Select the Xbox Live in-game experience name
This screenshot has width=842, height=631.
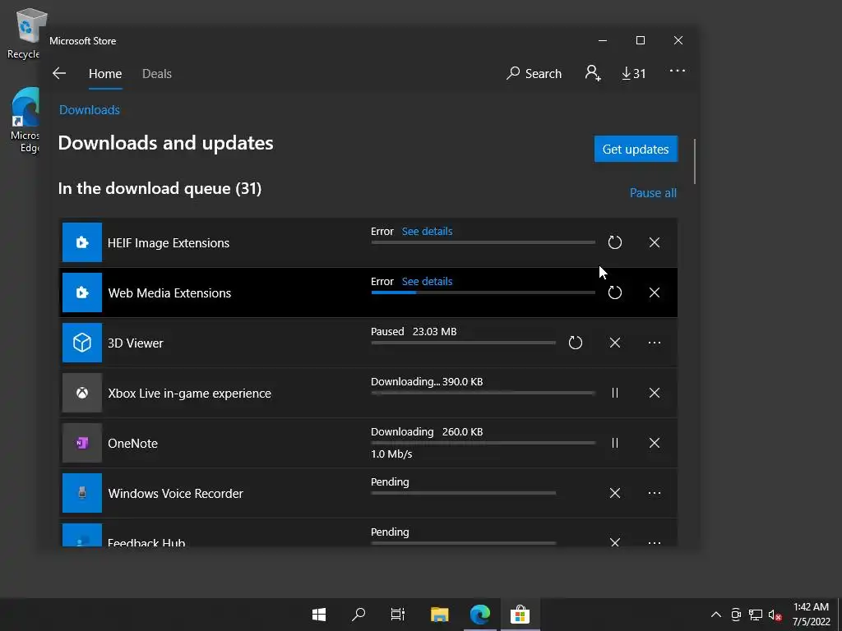tap(190, 394)
